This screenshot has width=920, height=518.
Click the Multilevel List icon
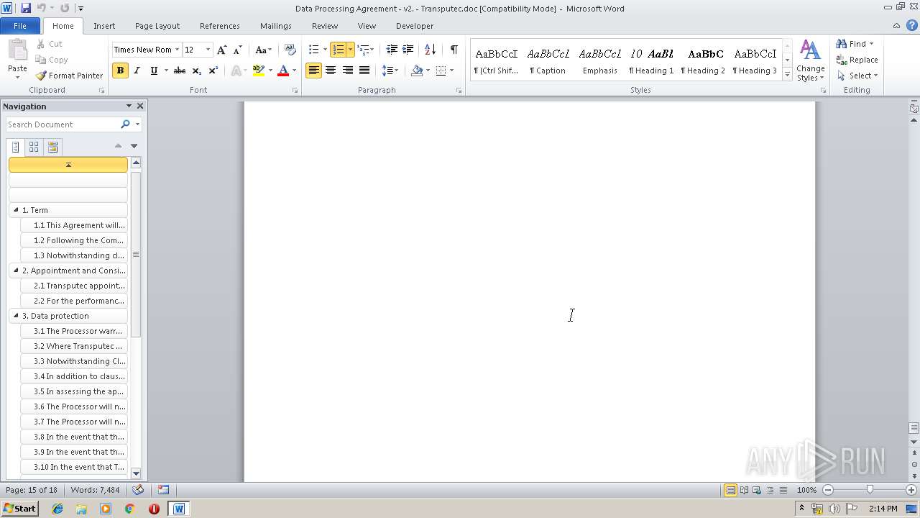pos(364,50)
